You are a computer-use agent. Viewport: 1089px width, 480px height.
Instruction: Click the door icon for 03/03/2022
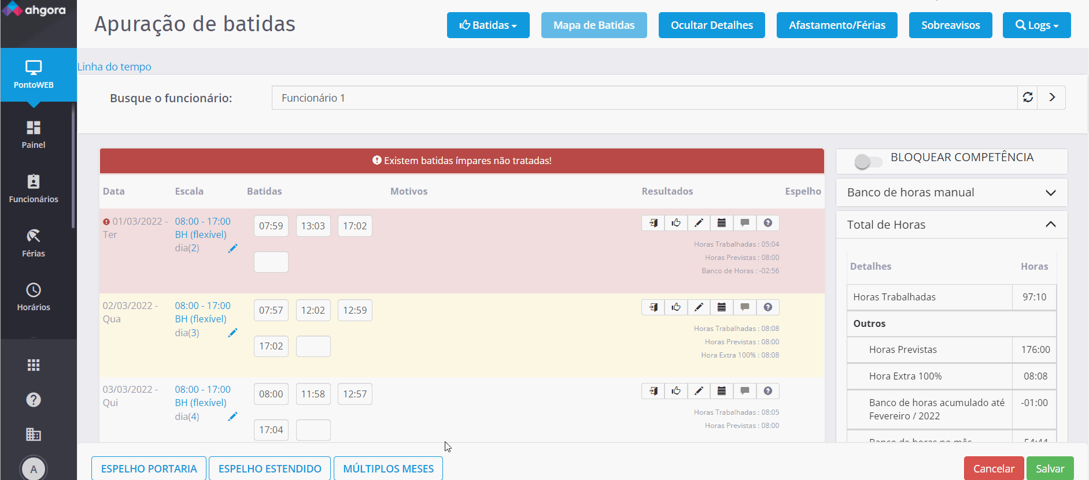pyautogui.click(x=653, y=391)
